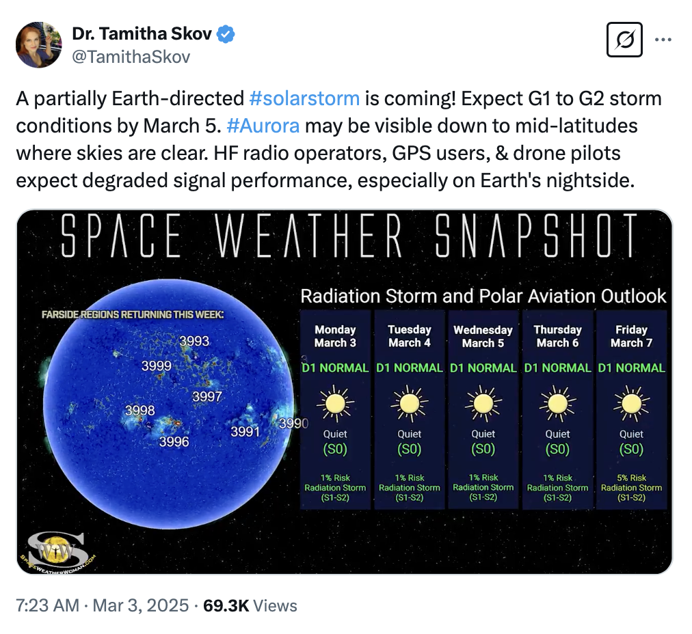Click sunspot region 3993 label
This screenshot has width=692, height=634.
coord(194,341)
